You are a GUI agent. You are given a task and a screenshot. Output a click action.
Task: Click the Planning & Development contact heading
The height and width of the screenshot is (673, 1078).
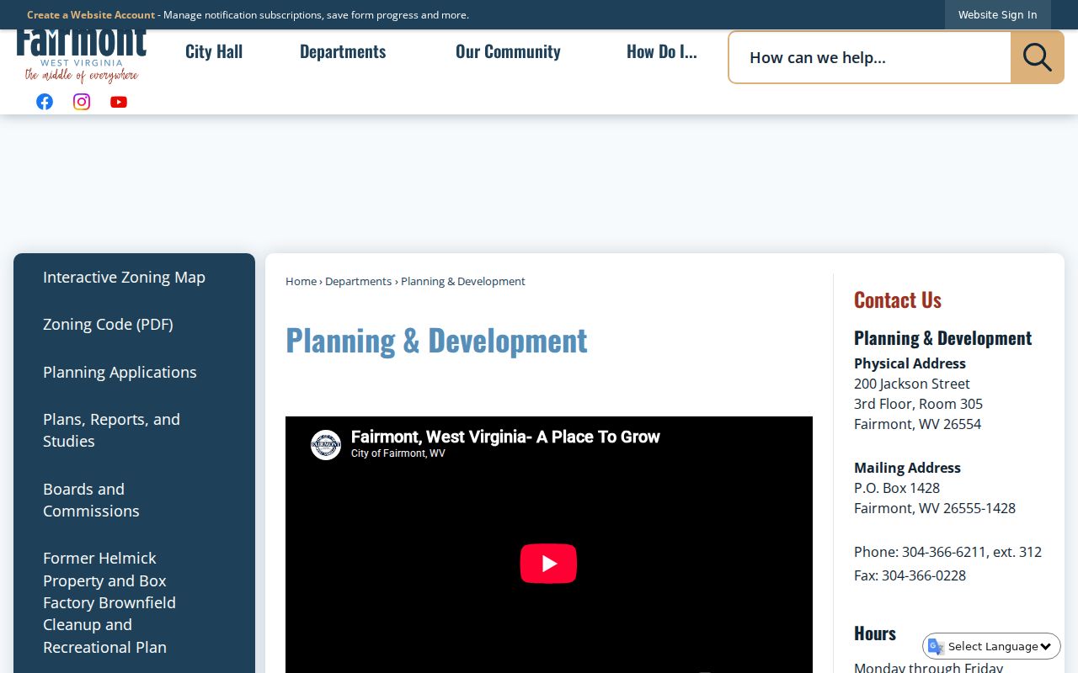point(942,338)
